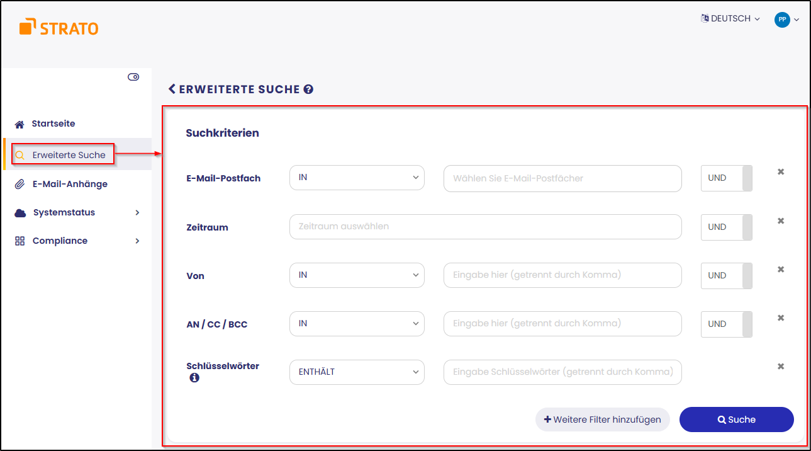Click the help icon beside Erweiterte Suche
The image size is (811, 451).
308,89
